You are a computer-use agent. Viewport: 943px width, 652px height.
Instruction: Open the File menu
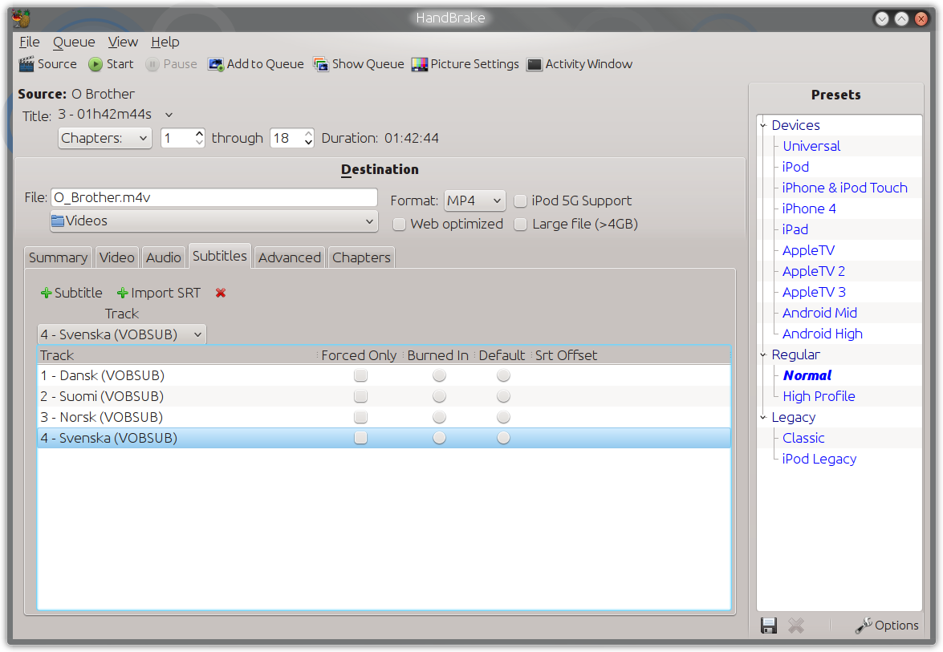point(30,42)
